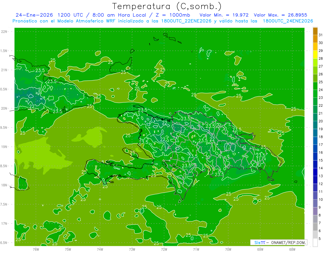The width and height of the screenshot is (328, 253).
Task: Click the 21N latitude axis label
Action: 4,70
